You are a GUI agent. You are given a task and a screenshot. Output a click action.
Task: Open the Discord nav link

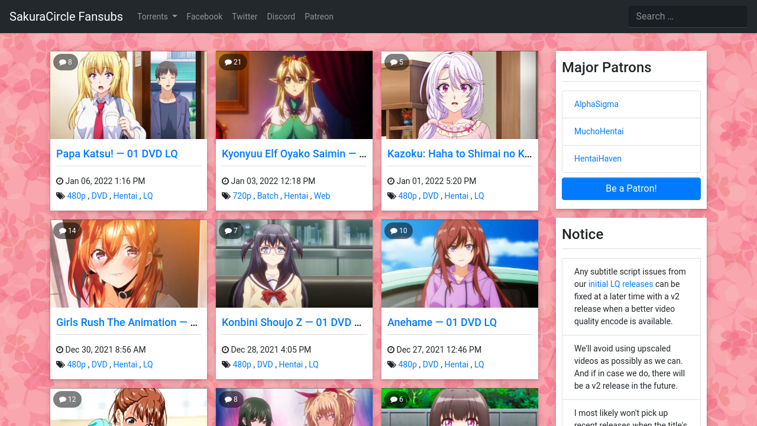(281, 17)
